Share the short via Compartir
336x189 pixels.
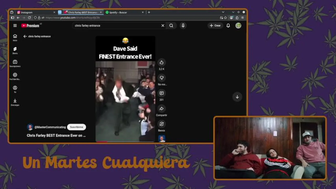coord(161,108)
